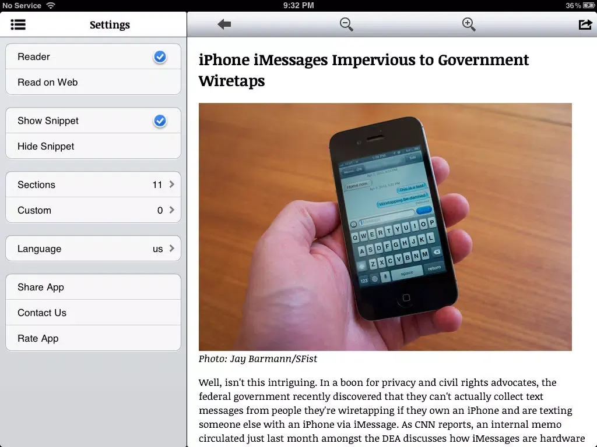The height and width of the screenshot is (447, 597).
Task: Choose the Hide Snippet option
Action: tap(93, 146)
